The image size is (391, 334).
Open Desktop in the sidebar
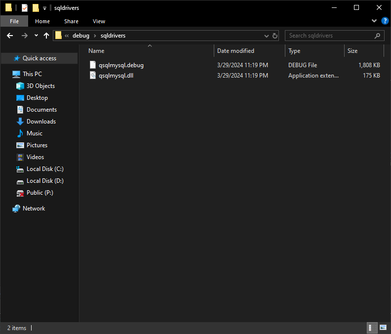click(x=37, y=98)
